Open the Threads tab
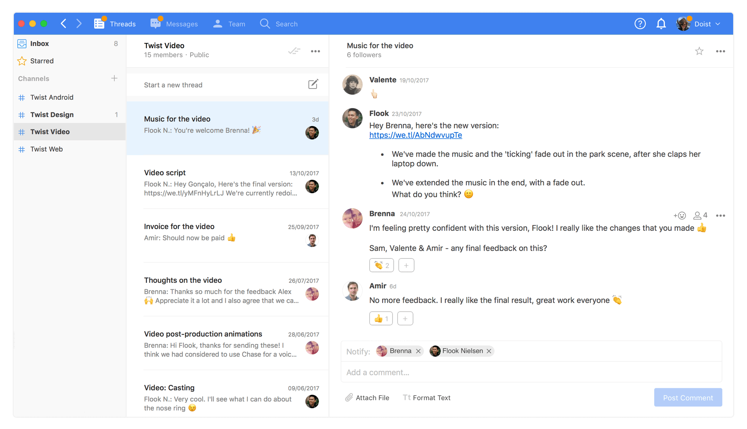 tap(115, 24)
